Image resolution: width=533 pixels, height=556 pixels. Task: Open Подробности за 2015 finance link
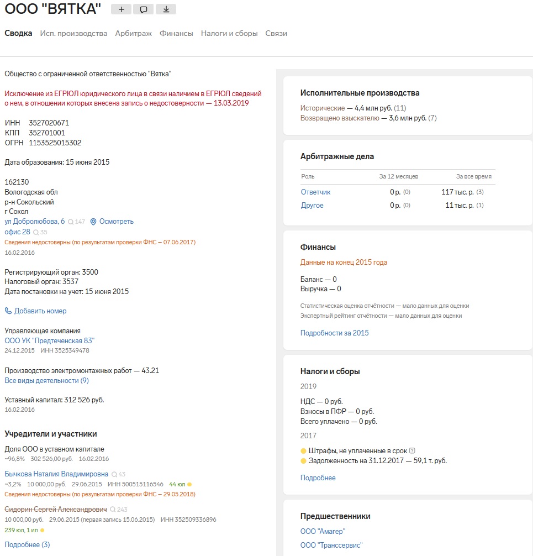coord(334,333)
